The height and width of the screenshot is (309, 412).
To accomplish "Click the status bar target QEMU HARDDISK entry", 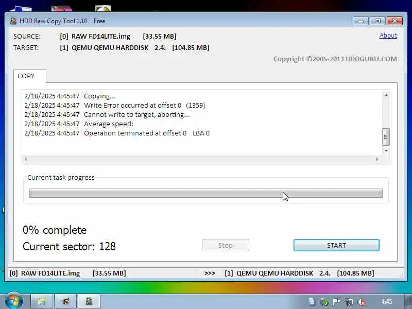I will (299, 273).
